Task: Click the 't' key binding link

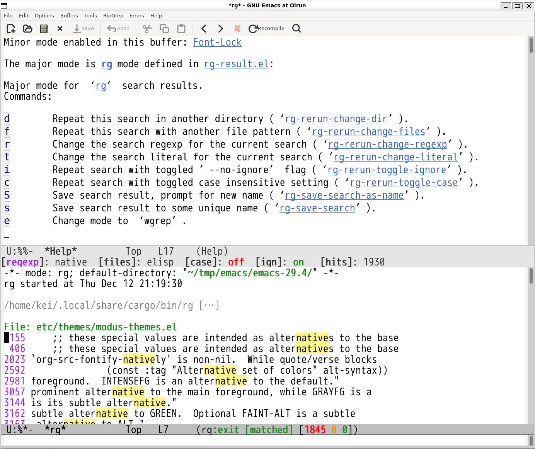Action: [7, 157]
